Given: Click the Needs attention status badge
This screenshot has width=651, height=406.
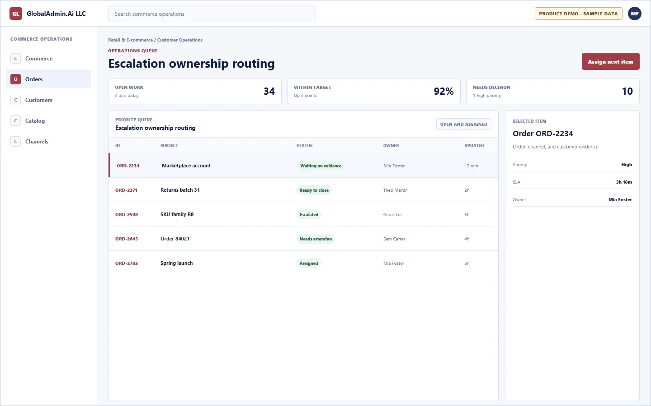Looking at the screenshot, I should pos(316,239).
